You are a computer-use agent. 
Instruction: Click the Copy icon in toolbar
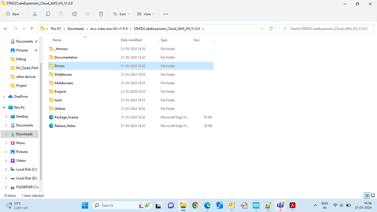(x=48, y=14)
